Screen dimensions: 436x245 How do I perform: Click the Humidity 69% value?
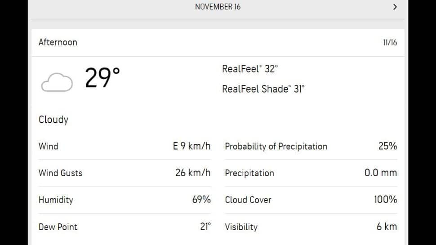point(201,200)
